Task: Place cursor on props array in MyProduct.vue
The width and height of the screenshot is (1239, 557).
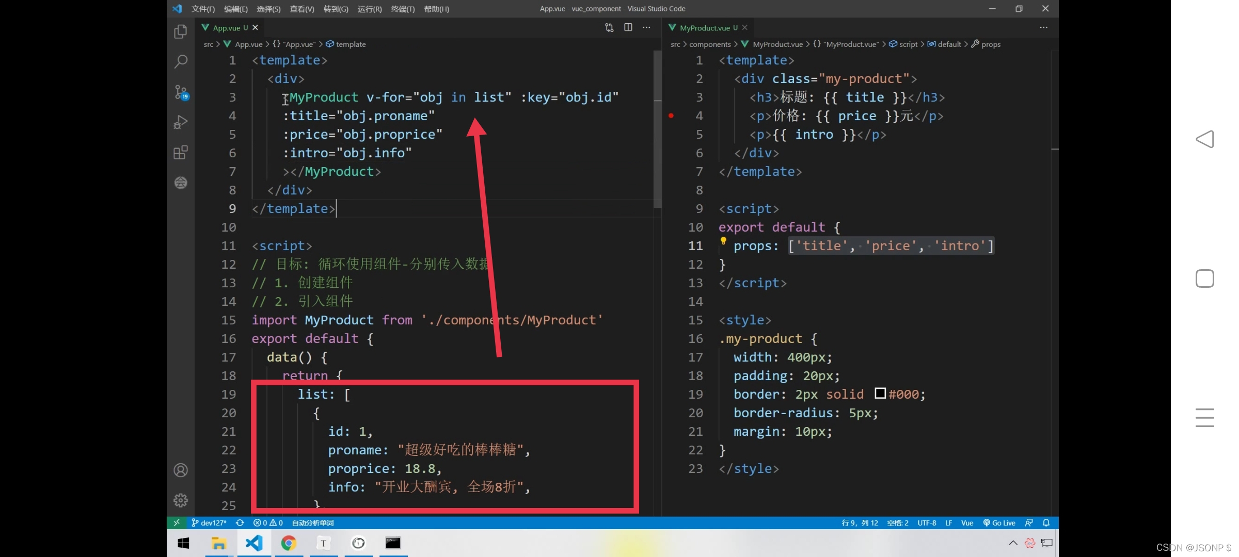Action: [x=891, y=246]
